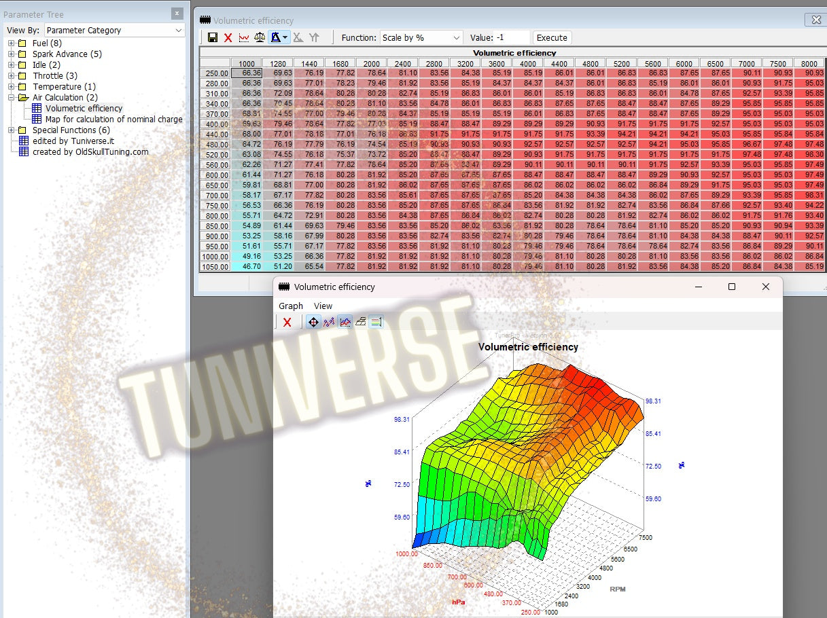
Task: Switch to flat 2D map view icon
Action: (x=360, y=322)
